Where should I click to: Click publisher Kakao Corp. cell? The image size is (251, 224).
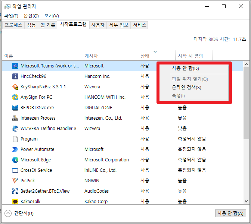(x=96, y=202)
